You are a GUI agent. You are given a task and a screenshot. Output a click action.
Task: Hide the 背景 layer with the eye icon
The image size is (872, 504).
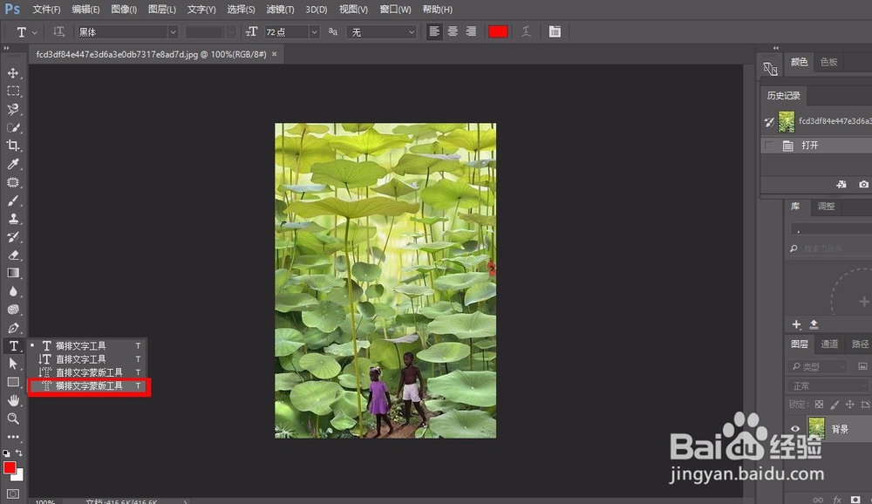(795, 428)
